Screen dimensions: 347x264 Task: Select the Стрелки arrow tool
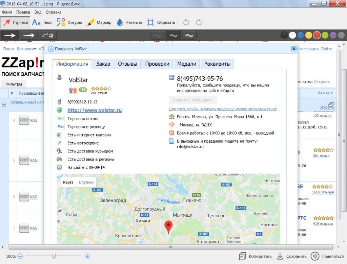(15, 22)
